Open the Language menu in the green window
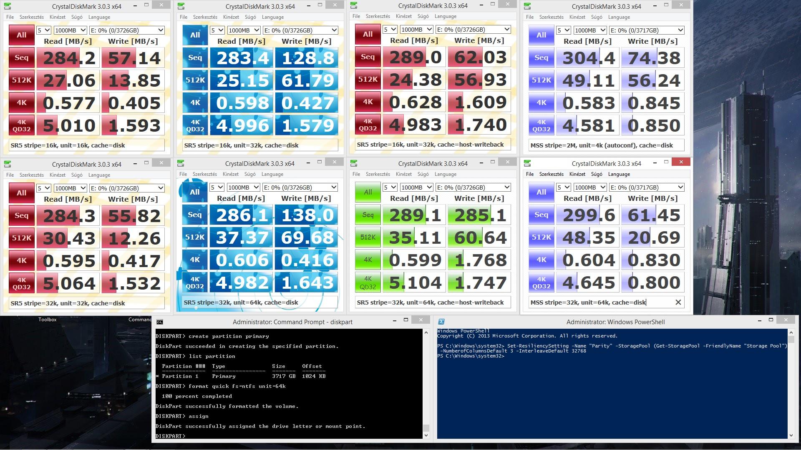This screenshot has width=801, height=450. pos(446,174)
